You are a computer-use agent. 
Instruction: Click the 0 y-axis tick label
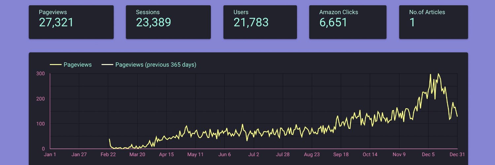(x=43, y=149)
